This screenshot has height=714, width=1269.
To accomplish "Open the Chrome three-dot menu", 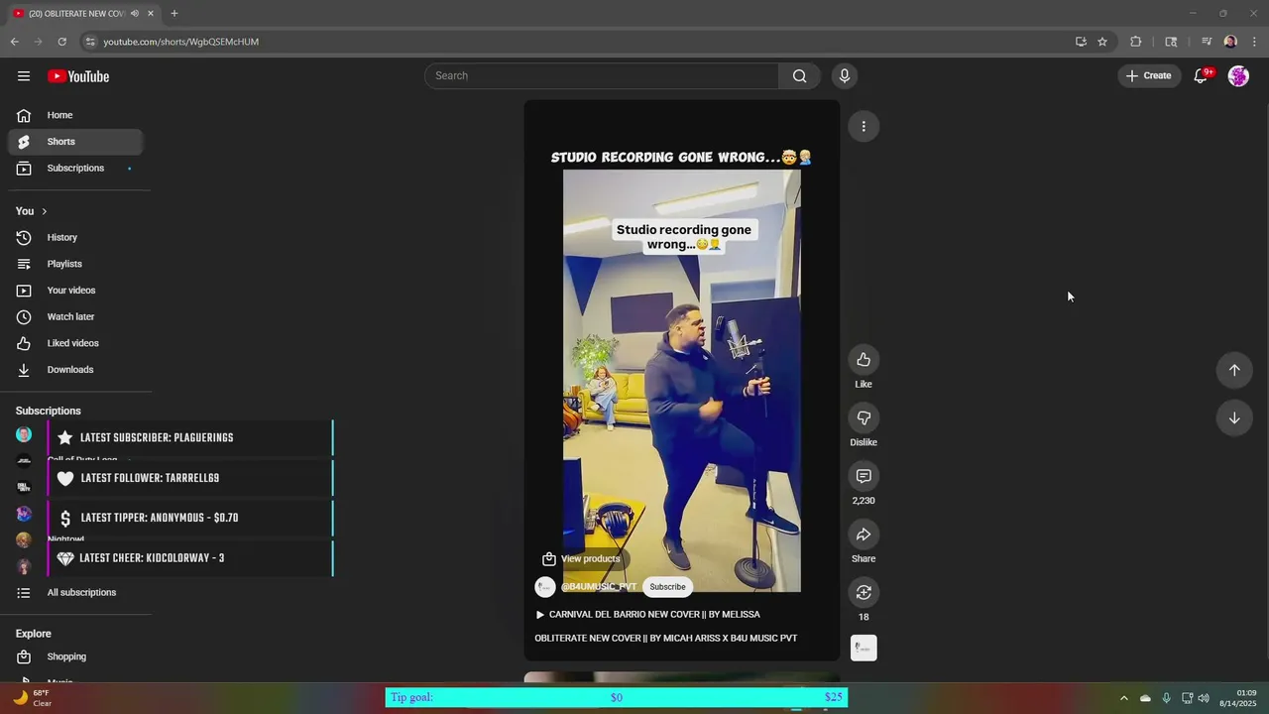I will (1254, 42).
